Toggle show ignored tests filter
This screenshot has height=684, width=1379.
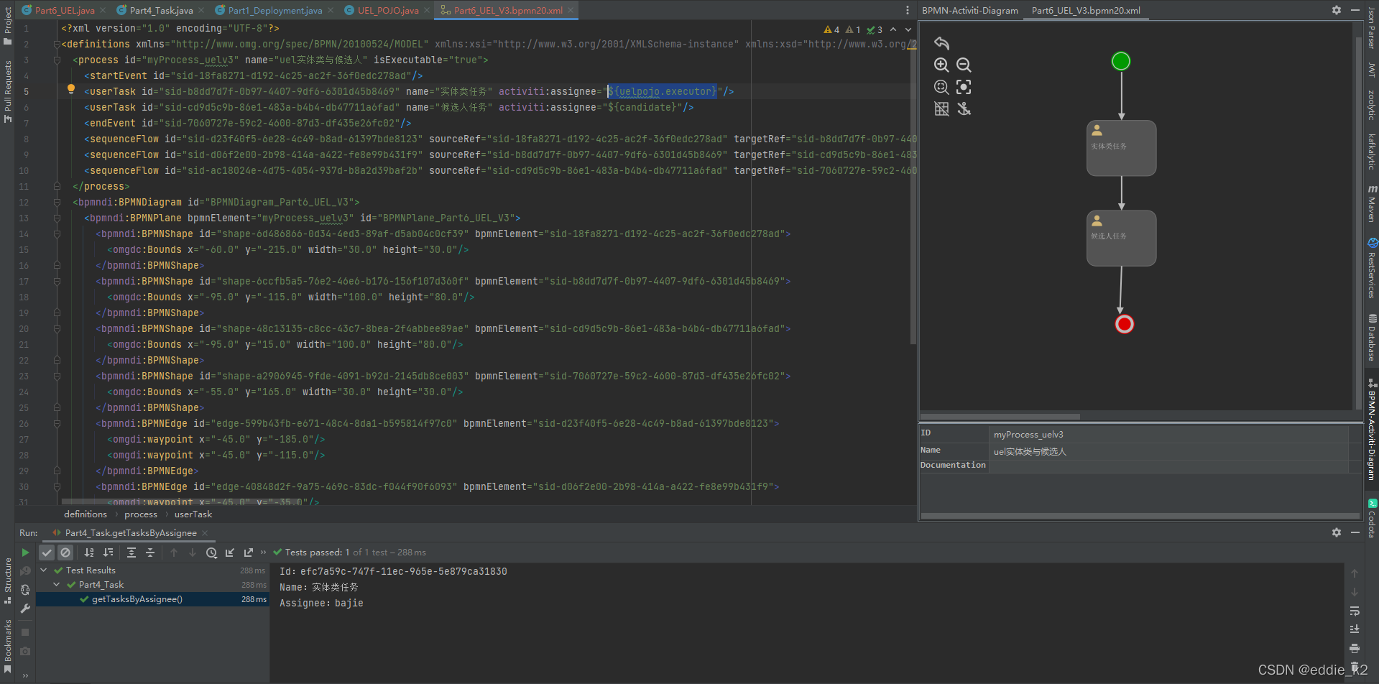pos(65,553)
